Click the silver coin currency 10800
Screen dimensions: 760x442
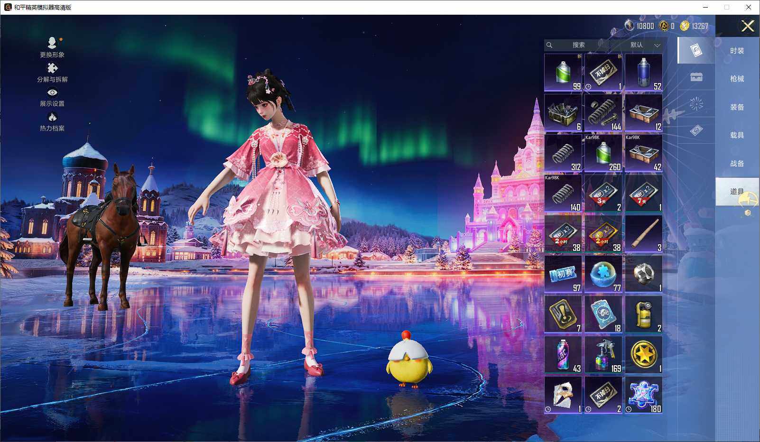tap(640, 26)
